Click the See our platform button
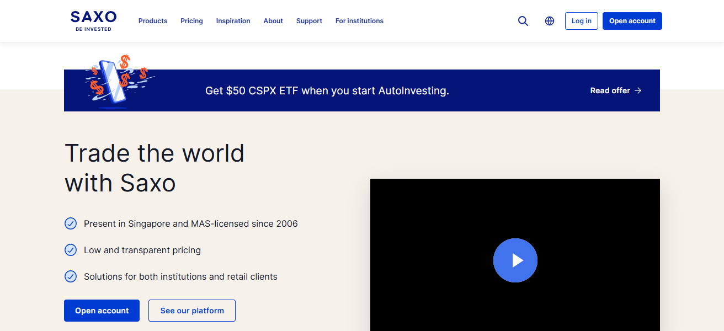 click(x=192, y=311)
